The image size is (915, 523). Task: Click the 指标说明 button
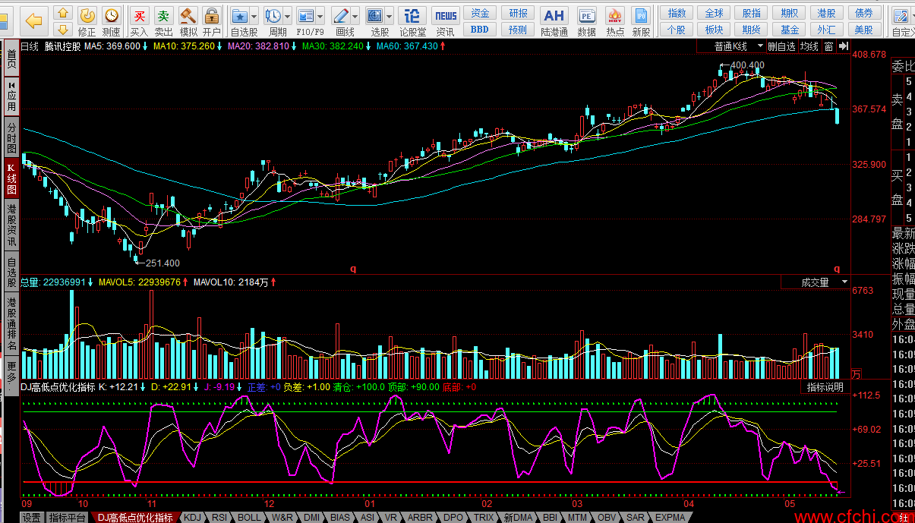(825, 387)
